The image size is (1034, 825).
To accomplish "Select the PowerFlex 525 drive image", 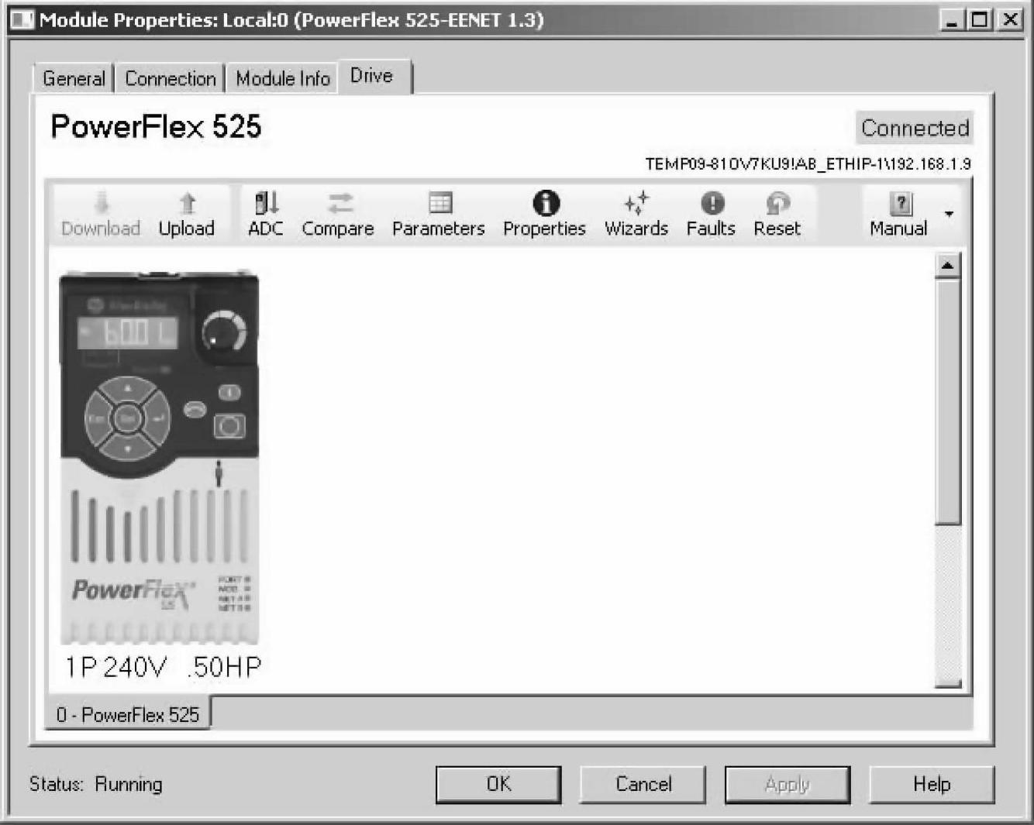I will point(159,457).
